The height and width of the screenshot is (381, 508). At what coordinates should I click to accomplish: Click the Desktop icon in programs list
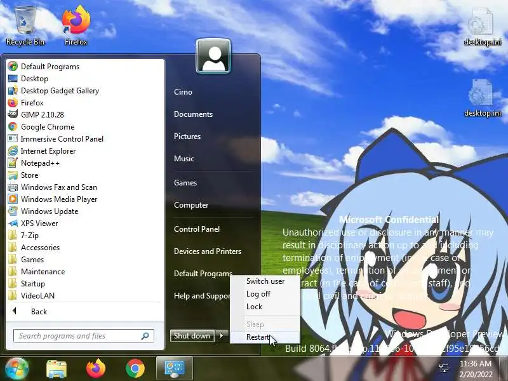pyautogui.click(x=13, y=78)
